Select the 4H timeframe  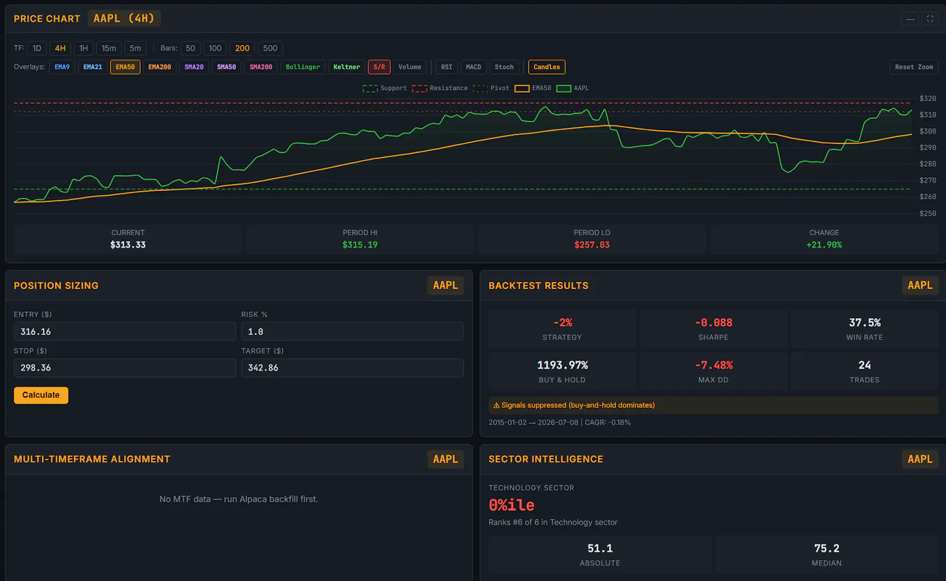click(60, 48)
